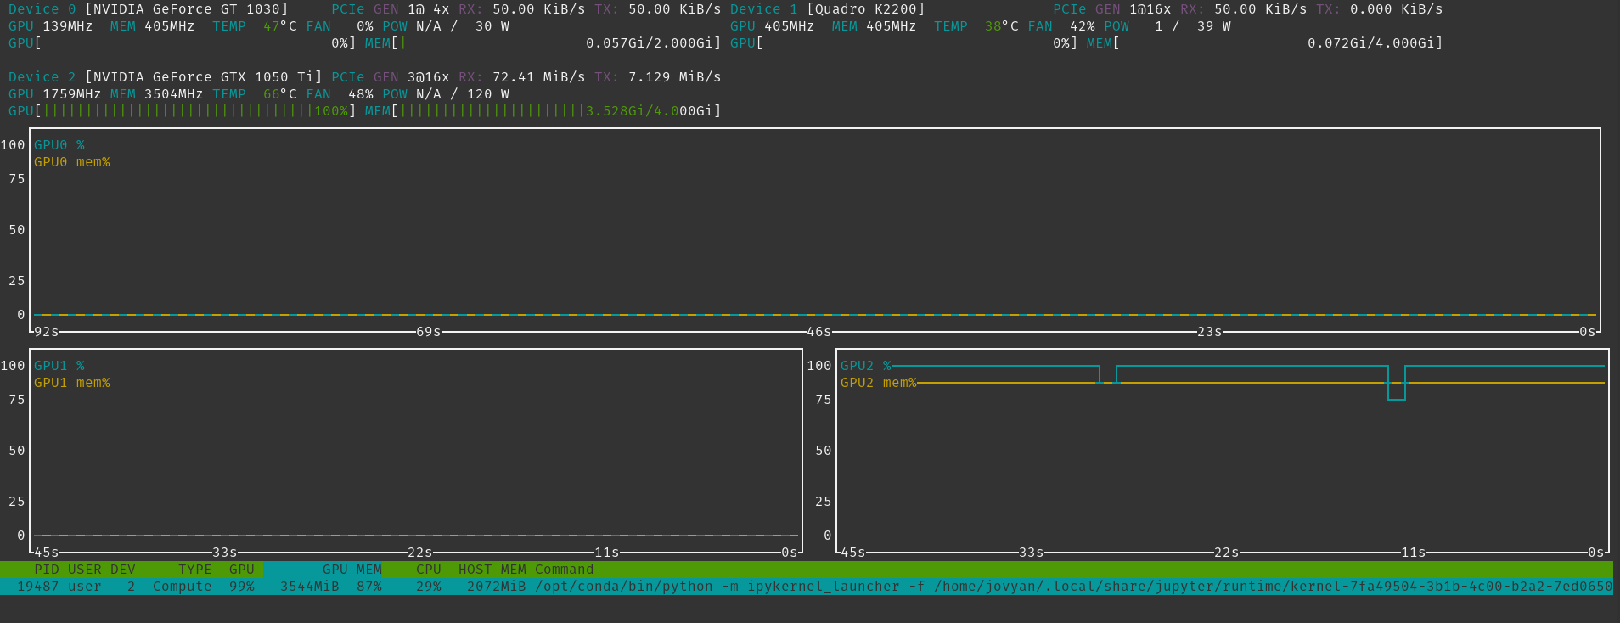Click the 29% CPU usage cell
This screenshot has height=623, width=1620.
(x=429, y=587)
